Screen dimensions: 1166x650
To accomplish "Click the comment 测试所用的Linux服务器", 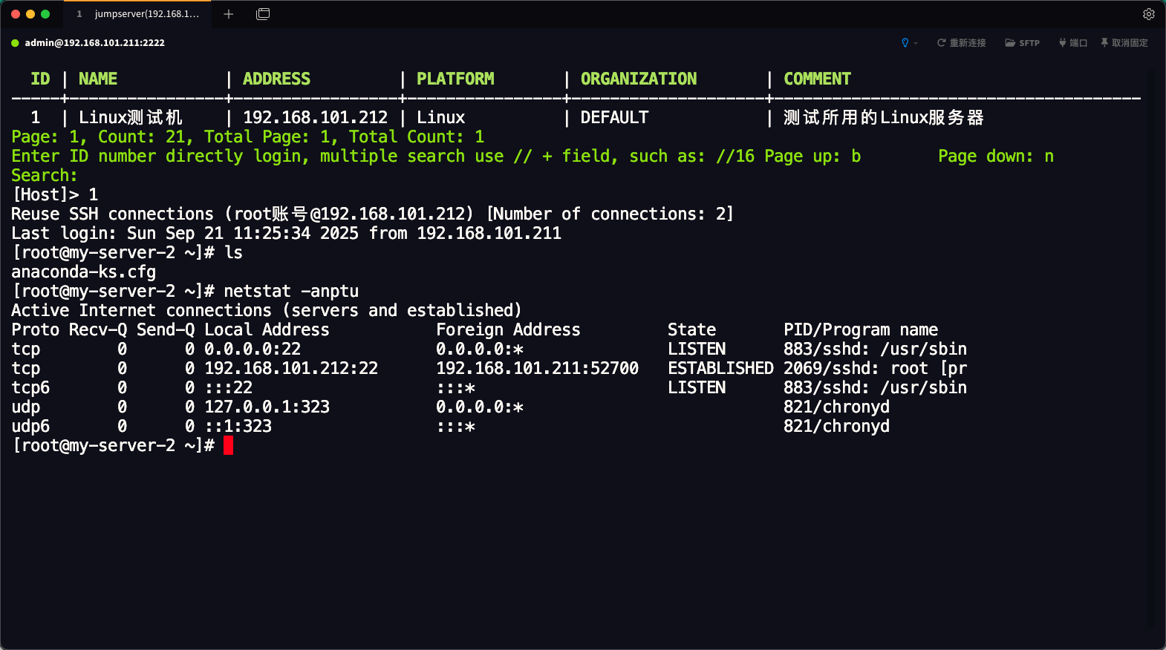I will pyautogui.click(x=884, y=117).
